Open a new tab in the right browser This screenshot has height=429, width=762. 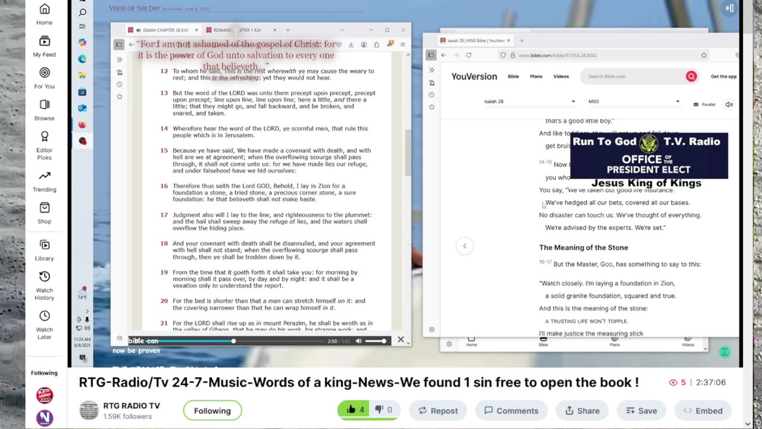pos(521,41)
